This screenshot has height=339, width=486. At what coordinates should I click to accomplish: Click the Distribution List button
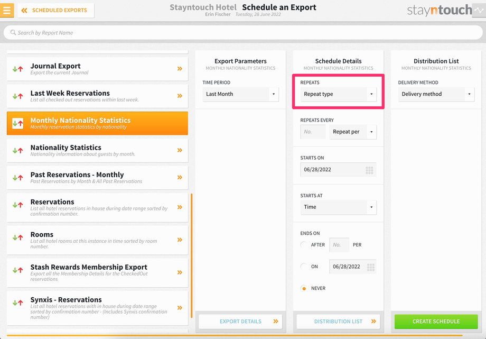pyautogui.click(x=339, y=322)
